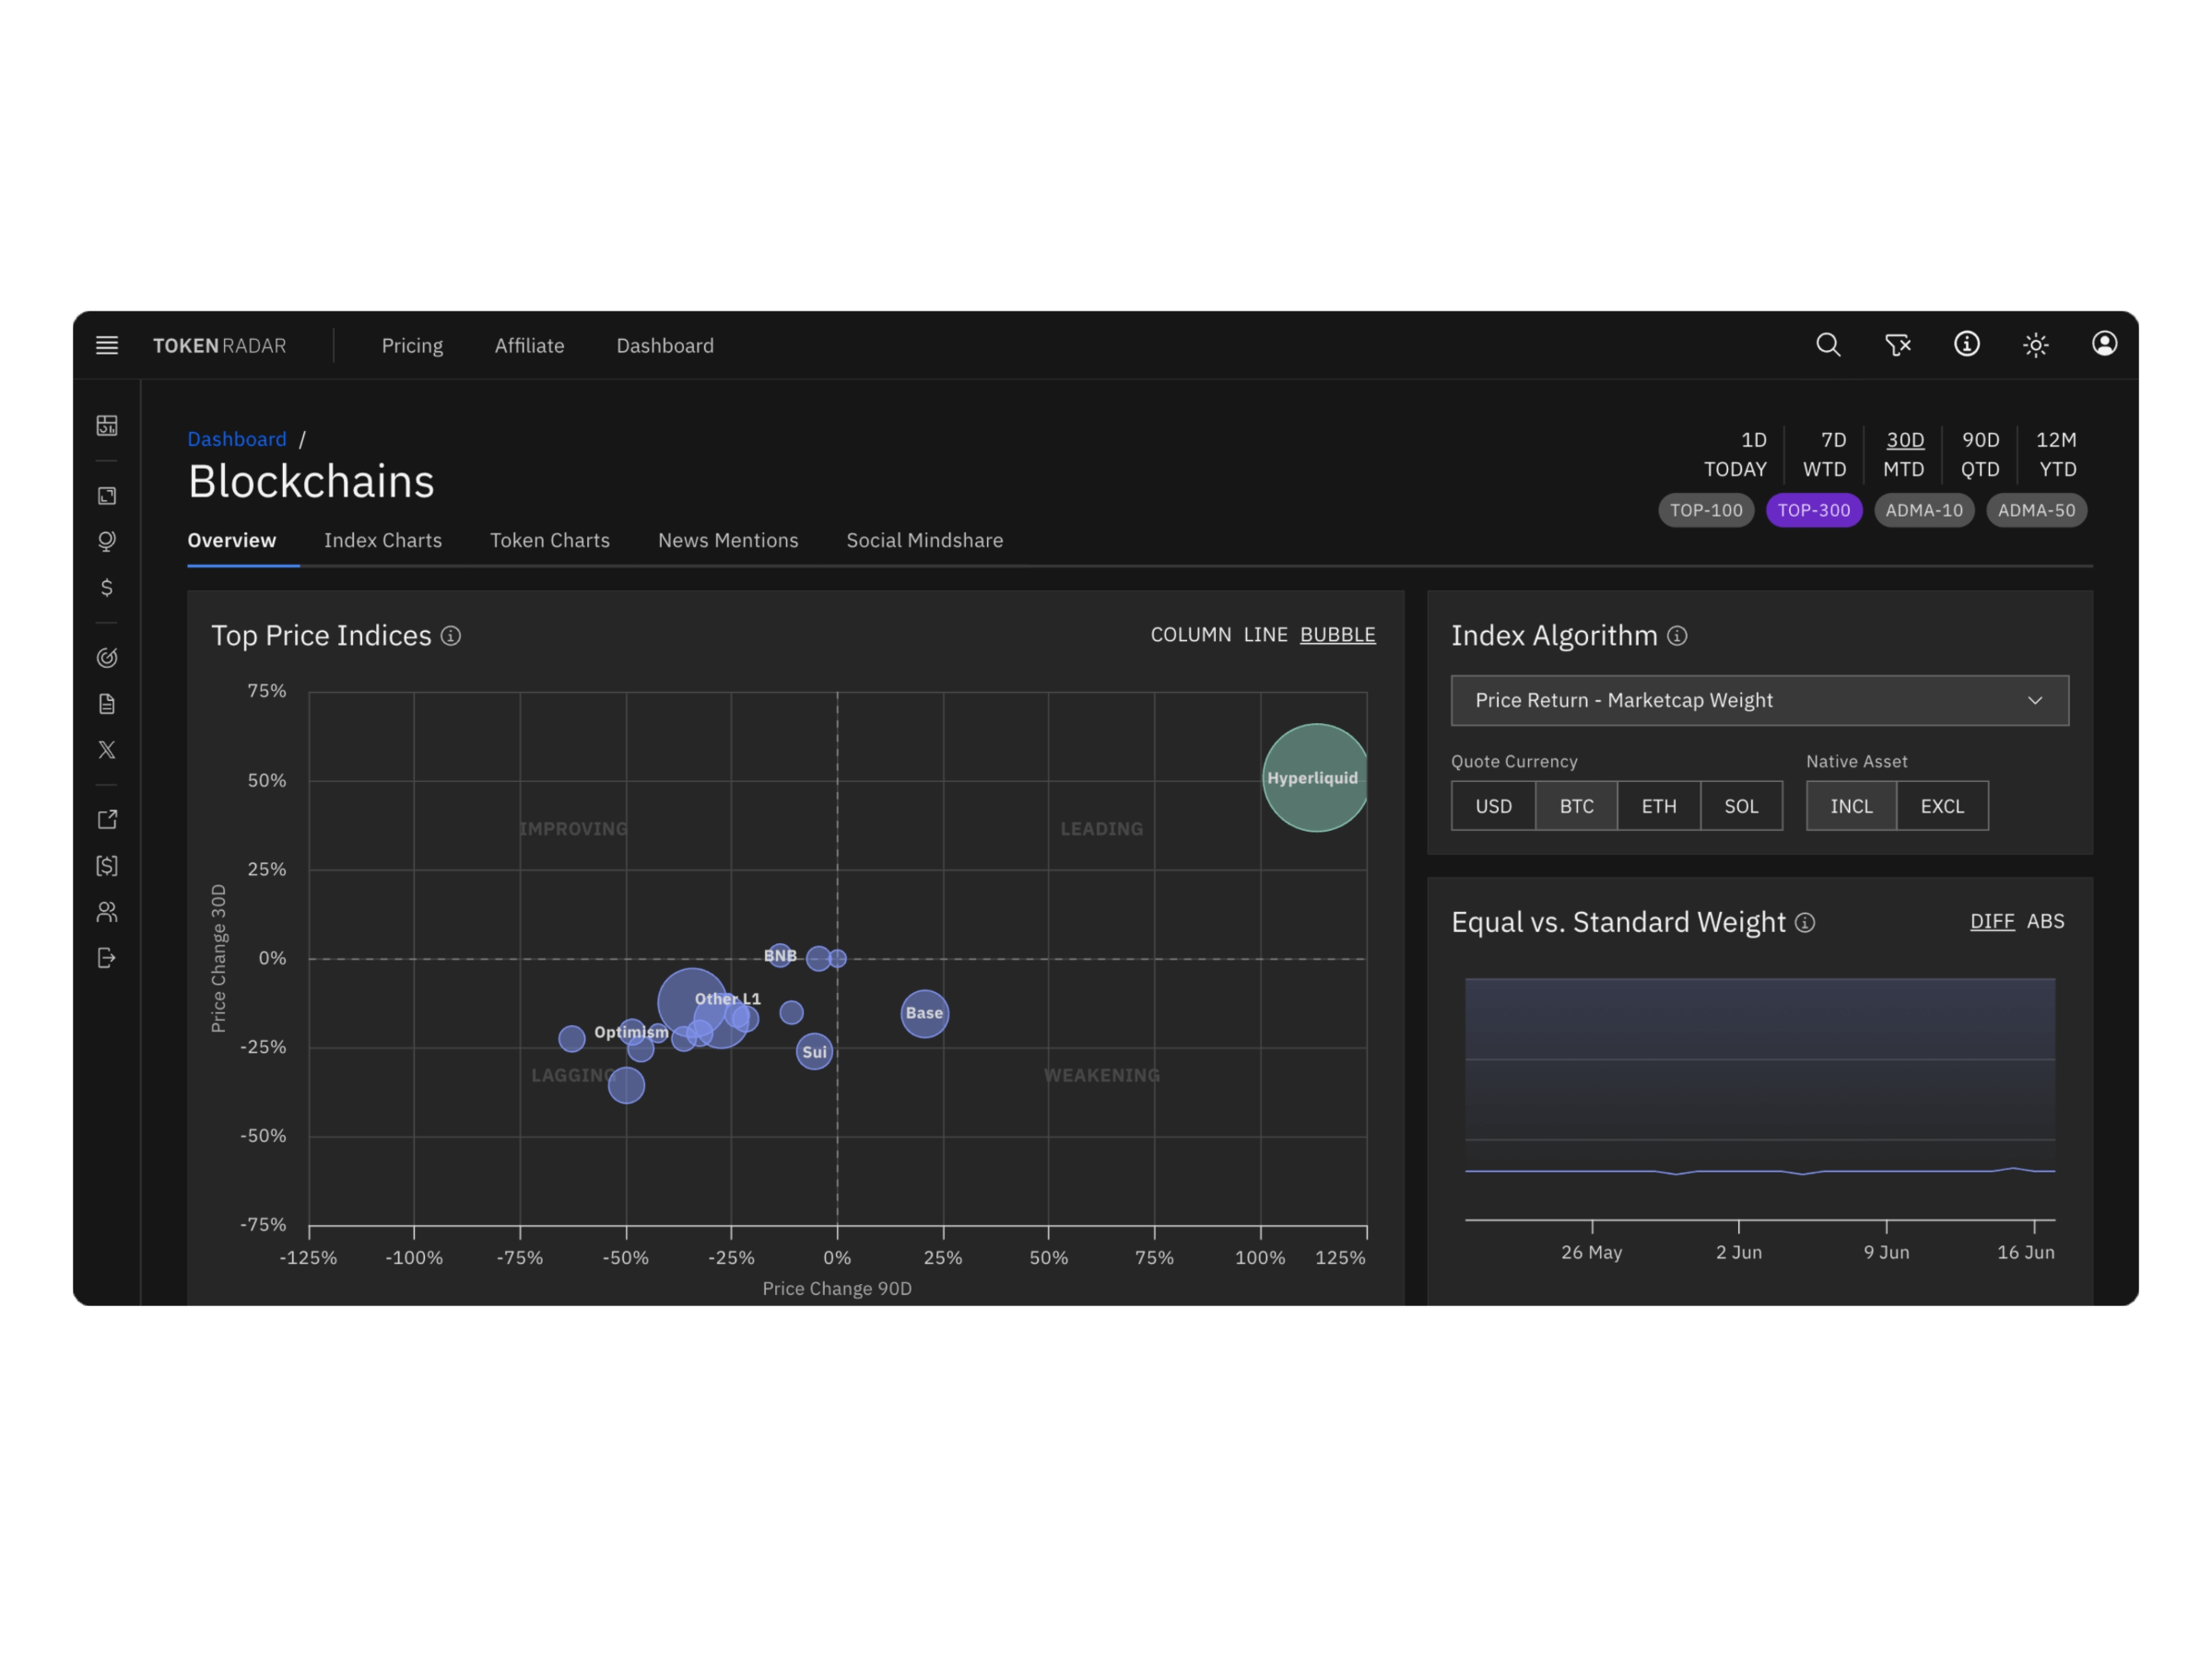Click the dollar sign sidebar icon
Screen dimensions: 2212x1658
coord(107,589)
